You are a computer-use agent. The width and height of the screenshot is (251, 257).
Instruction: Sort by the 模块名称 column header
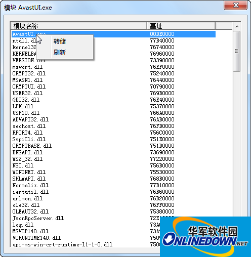(x=78, y=26)
